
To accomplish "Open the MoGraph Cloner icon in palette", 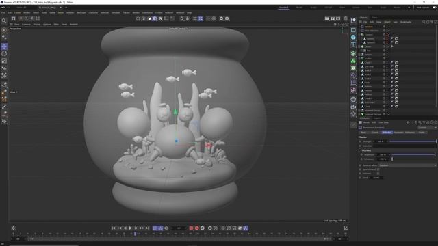I will point(353,61).
